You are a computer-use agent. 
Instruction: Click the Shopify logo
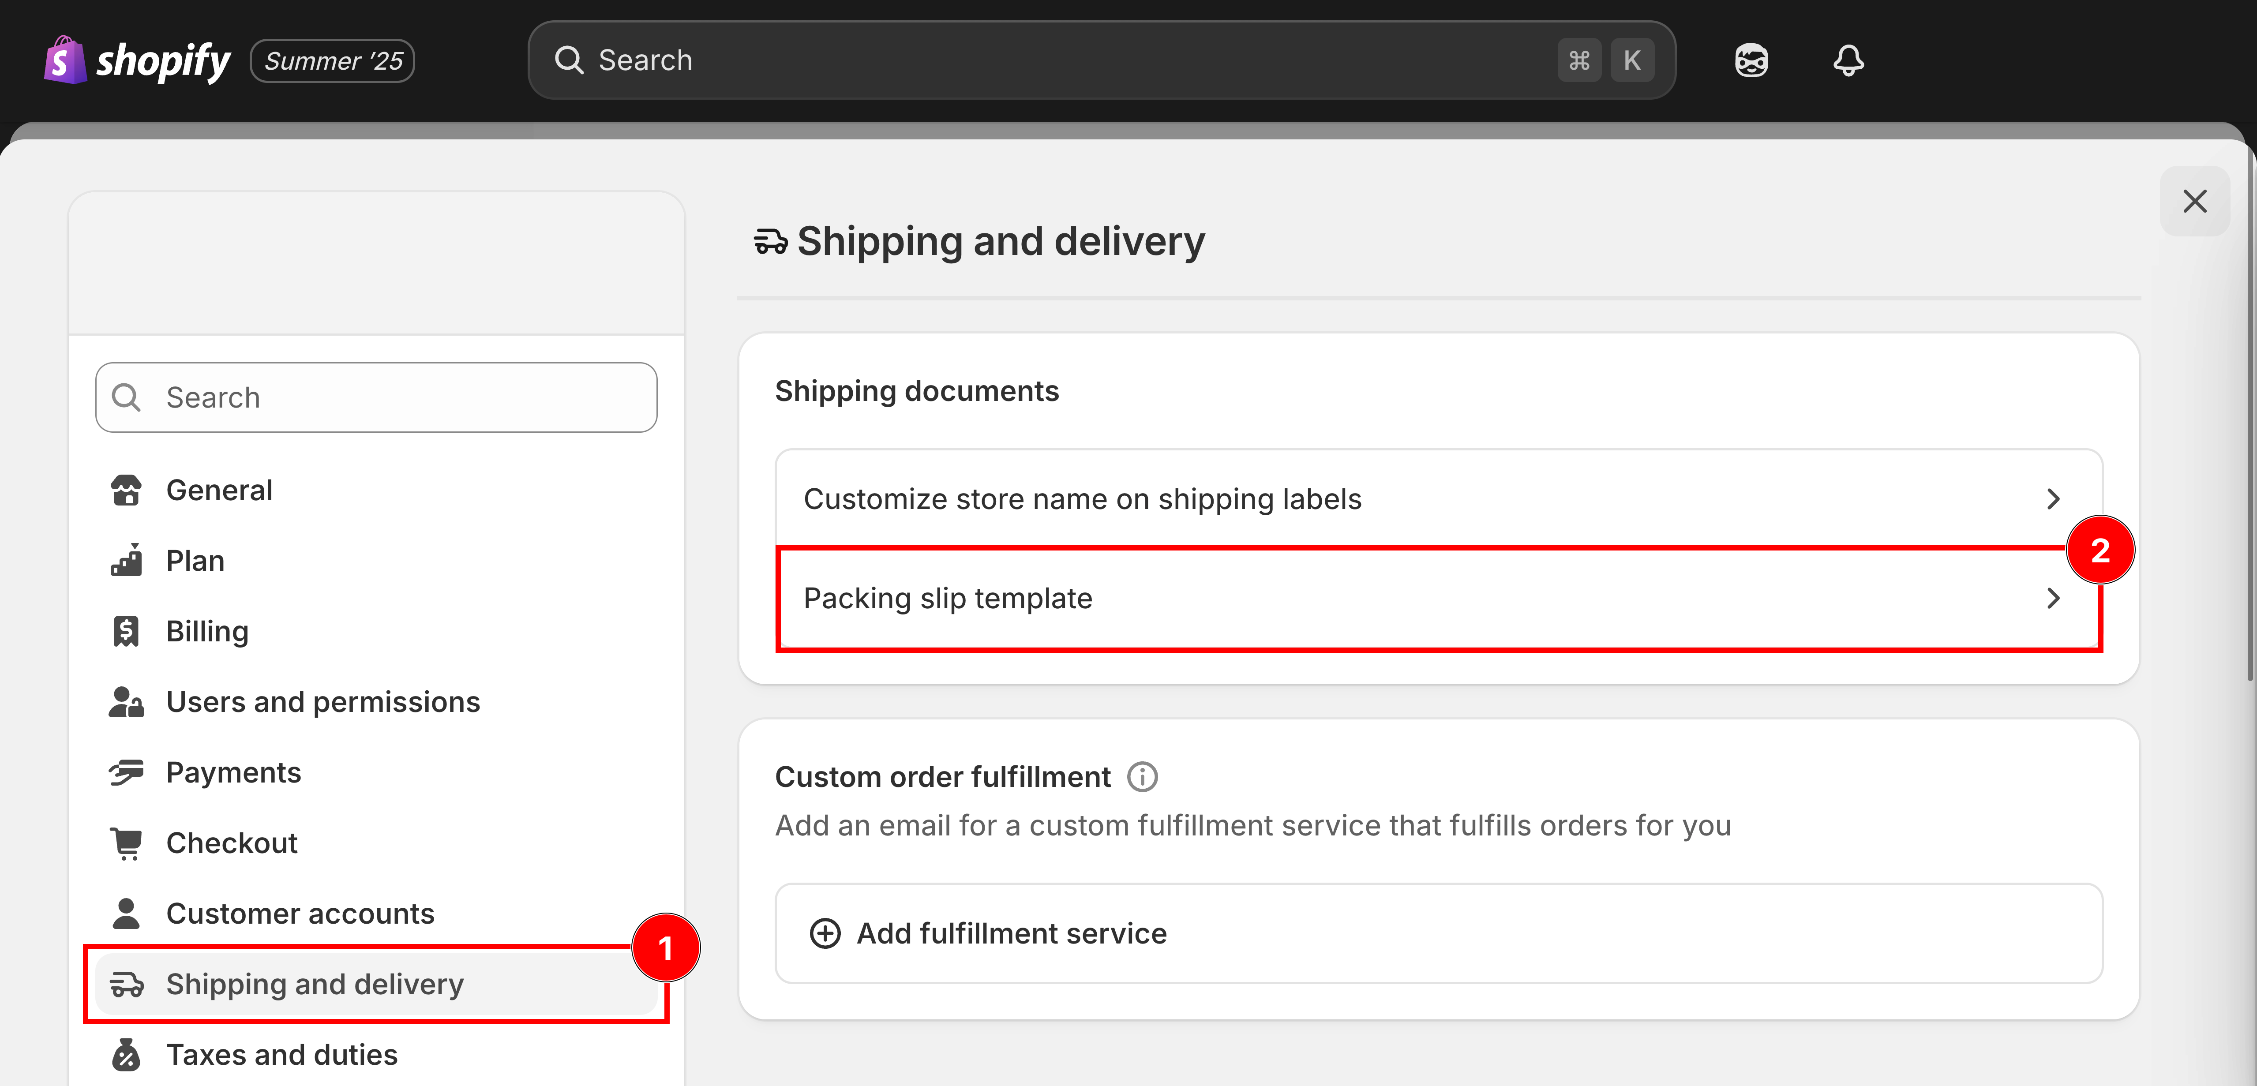[137, 60]
